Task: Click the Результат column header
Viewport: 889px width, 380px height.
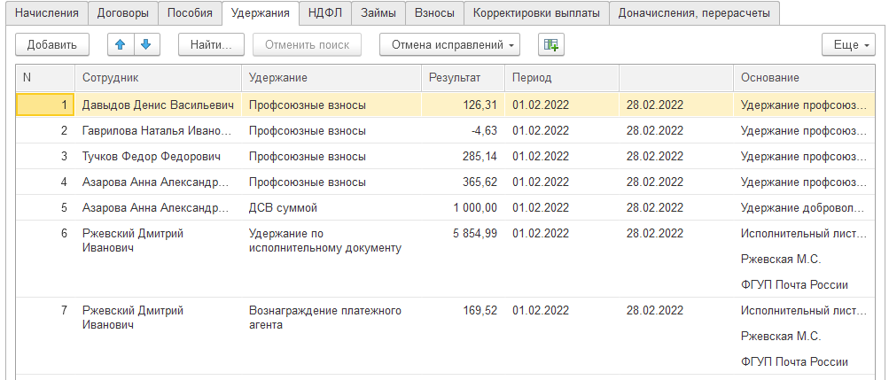Action: [455, 78]
